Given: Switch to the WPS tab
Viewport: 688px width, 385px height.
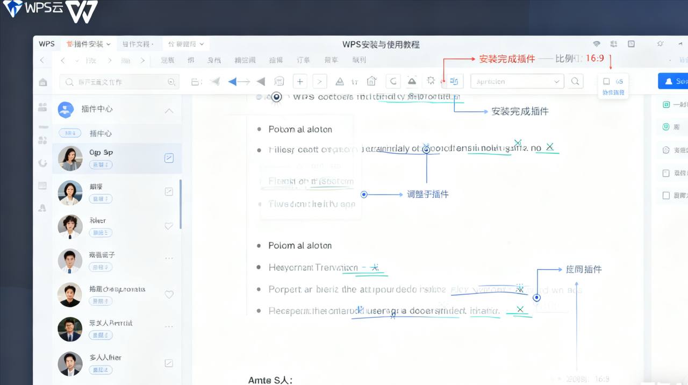Looking at the screenshot, I should tap(46, 44).
